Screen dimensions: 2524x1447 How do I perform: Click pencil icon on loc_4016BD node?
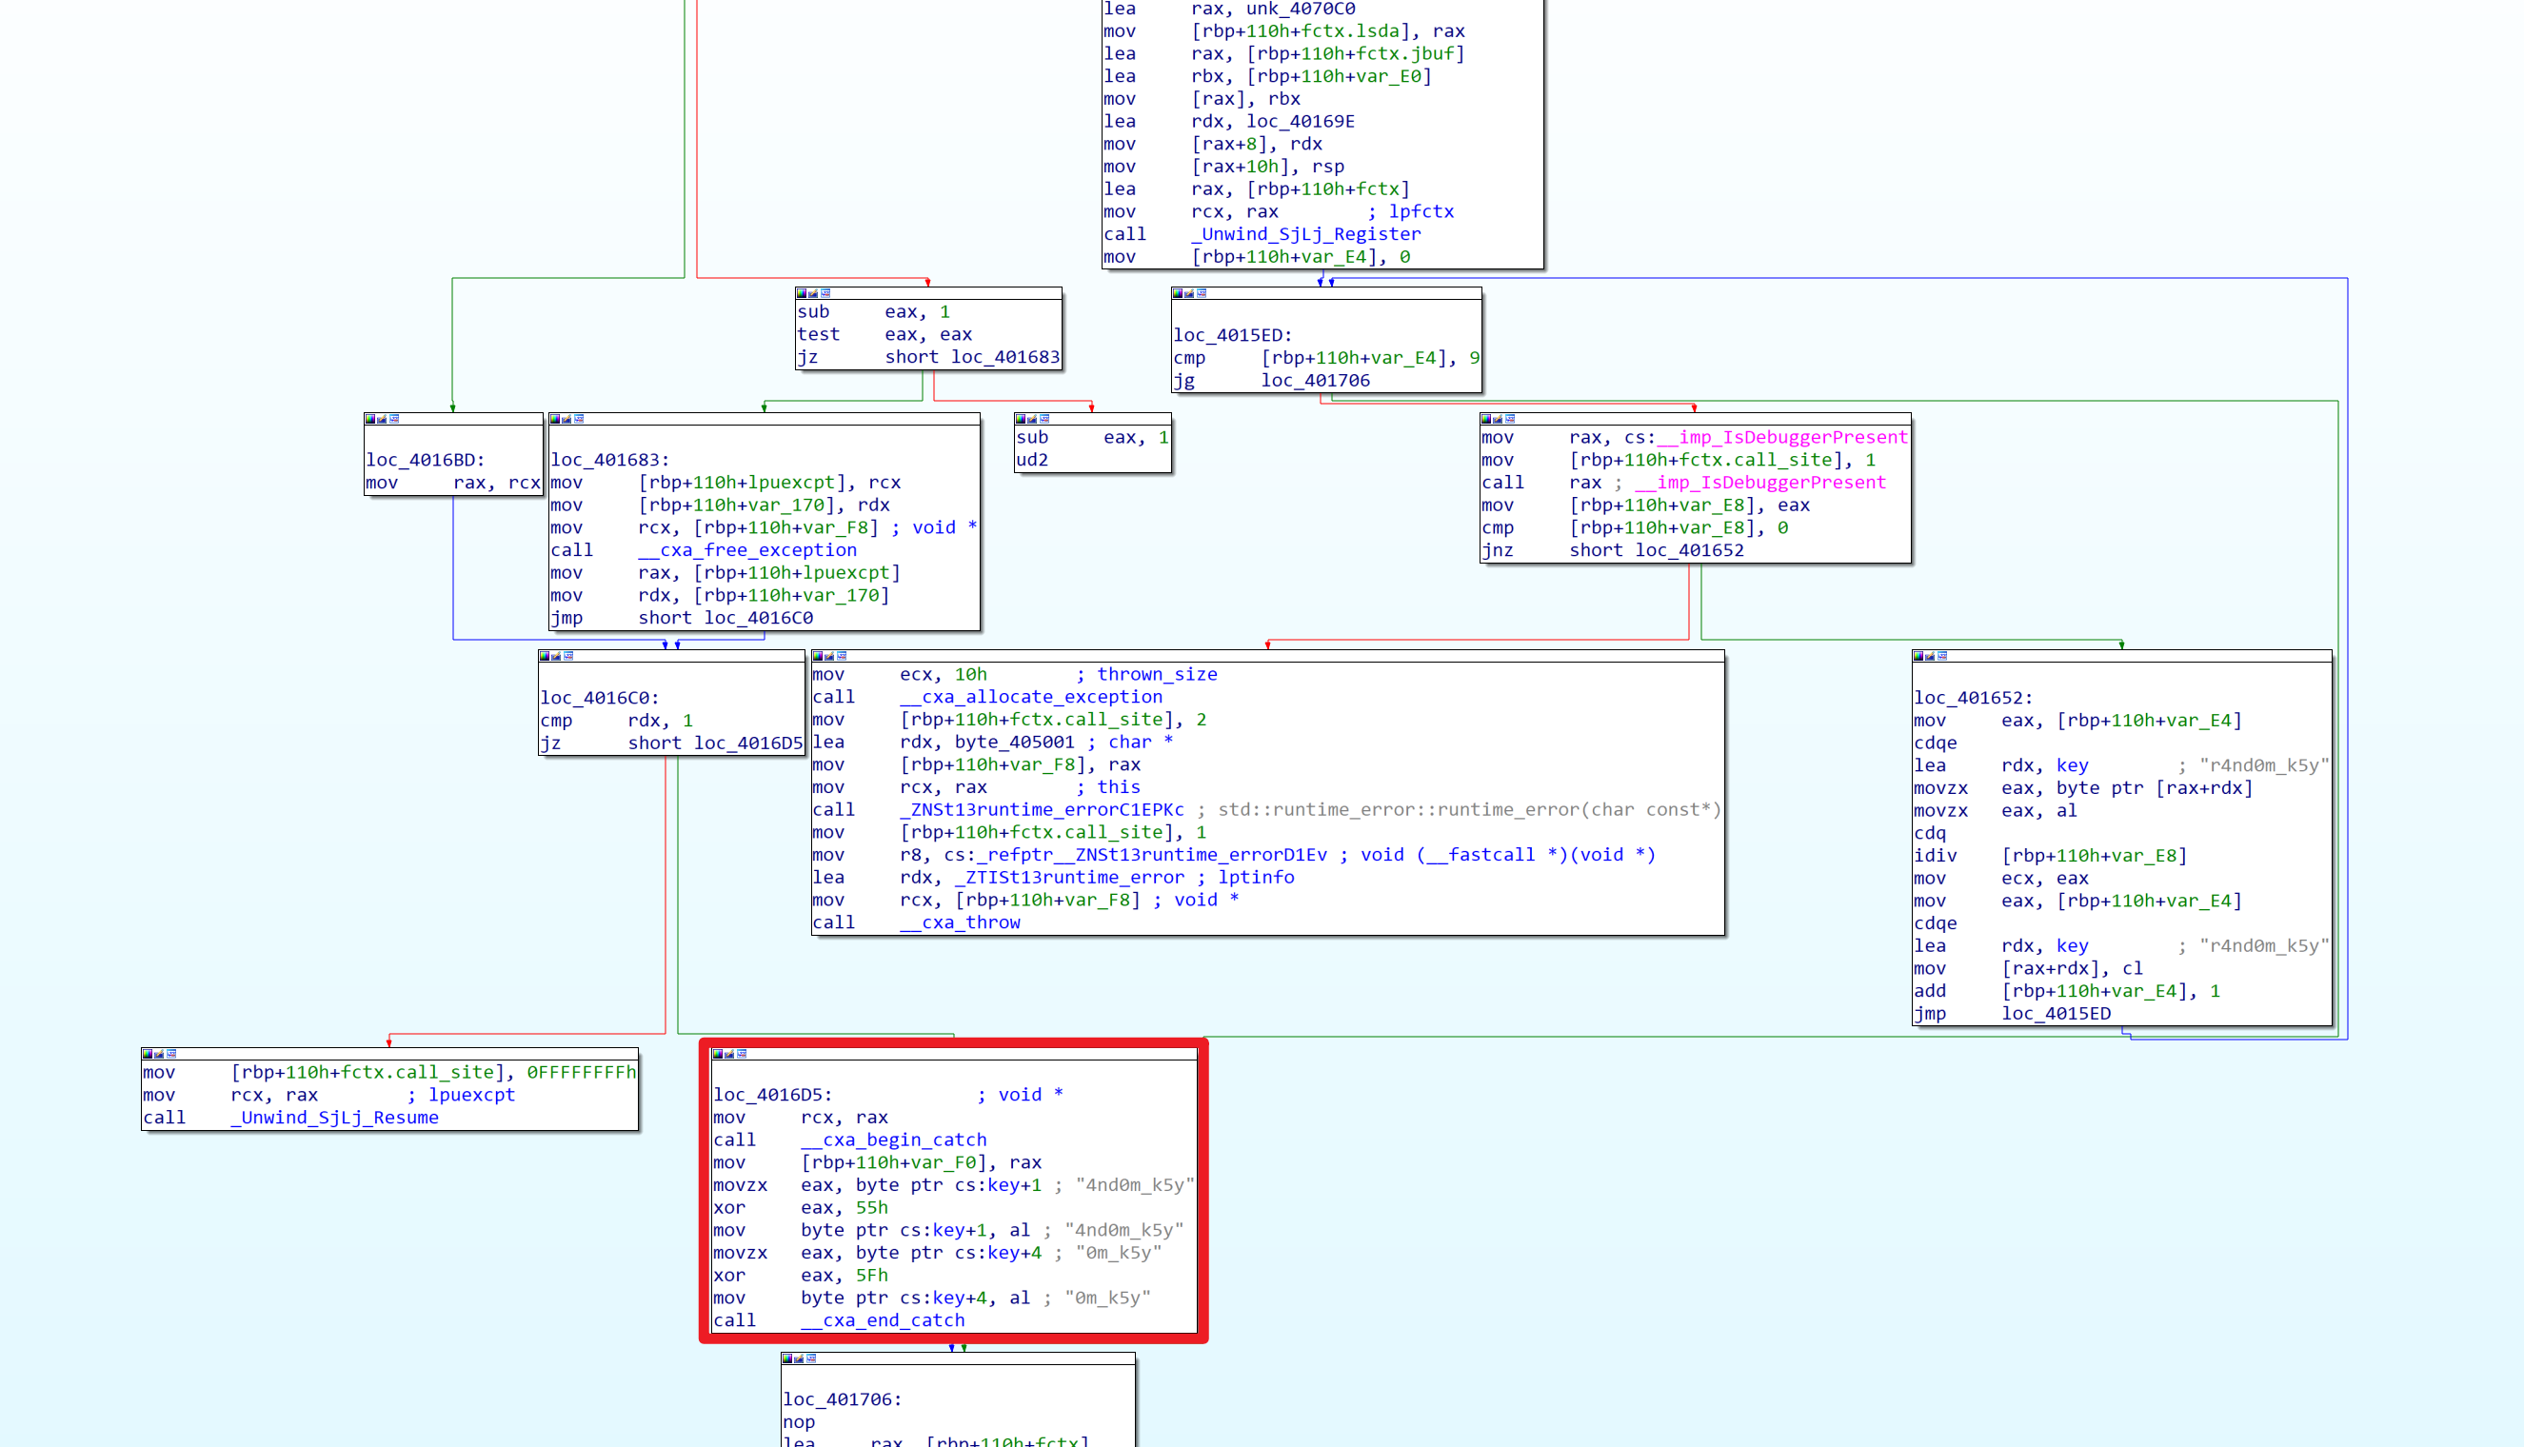coord(383,419)
